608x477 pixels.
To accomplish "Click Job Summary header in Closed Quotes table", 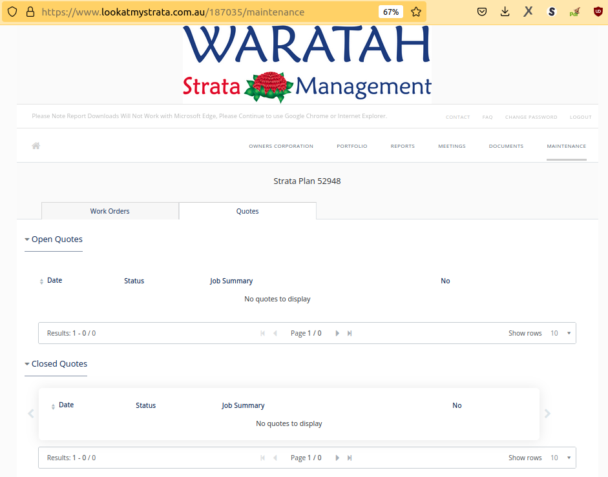I will point(243,405).
